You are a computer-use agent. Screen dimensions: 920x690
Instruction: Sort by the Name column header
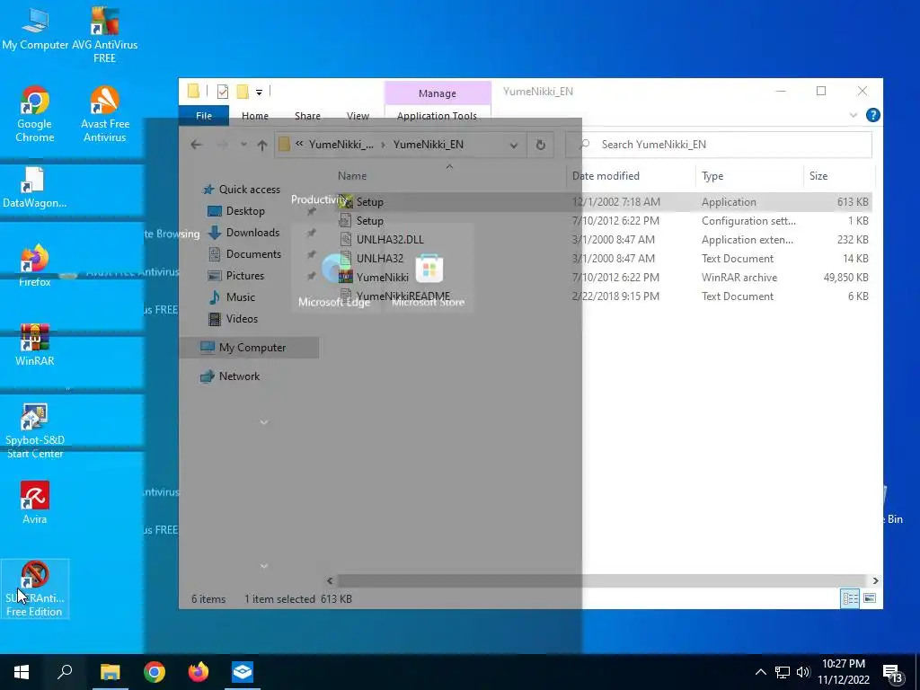click(352, 176)
